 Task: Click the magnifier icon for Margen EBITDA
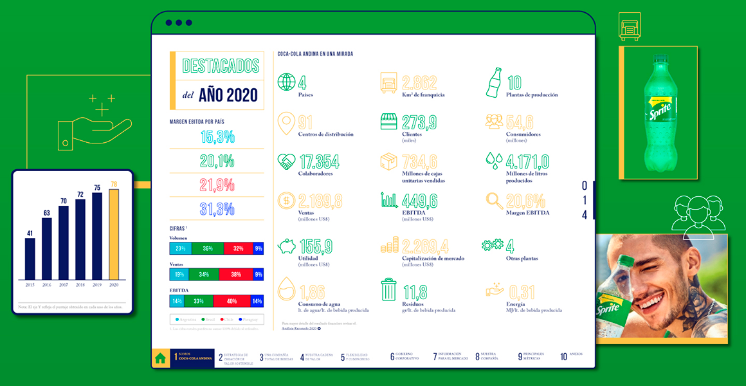coord(495,201)
